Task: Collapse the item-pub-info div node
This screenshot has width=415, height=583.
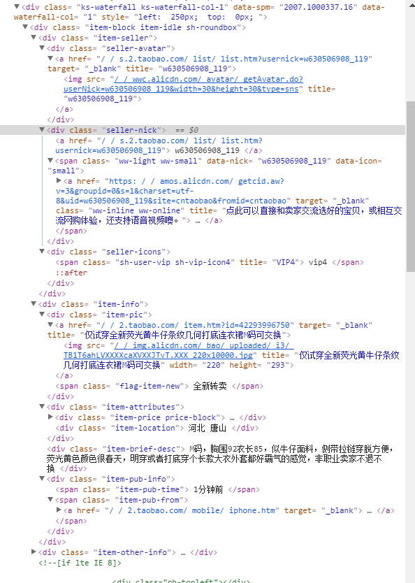Action: point(42,479)
